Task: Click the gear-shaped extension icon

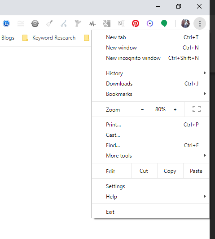Action: pyautogui.click(x=35, y=23)
